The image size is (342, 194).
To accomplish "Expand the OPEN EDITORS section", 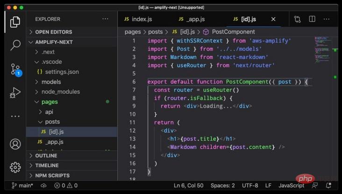I will (53, 32).
